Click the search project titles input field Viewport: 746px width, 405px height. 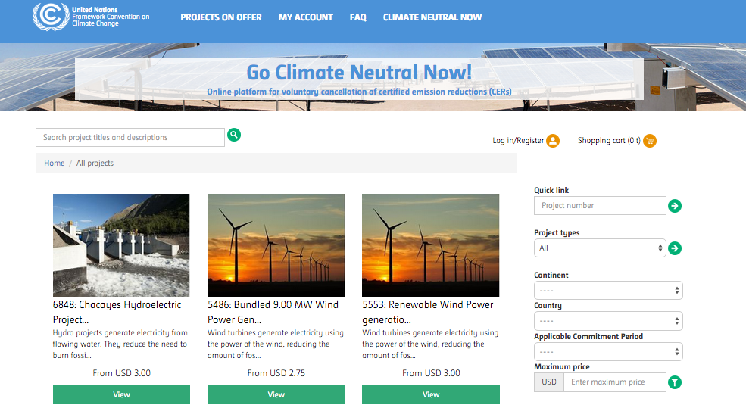pos(130,138)
